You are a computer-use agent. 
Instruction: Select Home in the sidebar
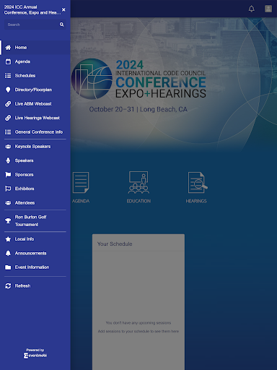[x=35, y=48]
